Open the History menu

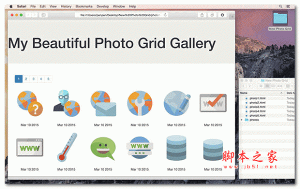tap(66, 6)
